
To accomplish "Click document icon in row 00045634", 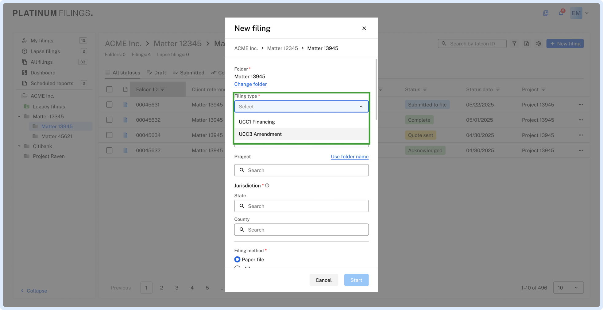I will (x=125, y=135).
